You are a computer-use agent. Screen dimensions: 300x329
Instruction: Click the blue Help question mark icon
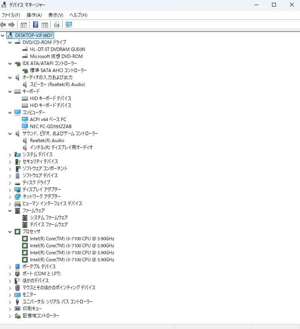(x=36, y=25)
